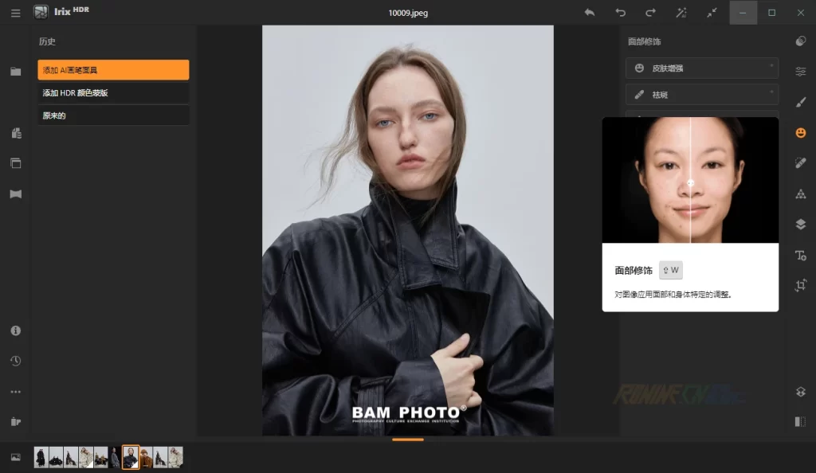The height and width of the screenshot is (473, 816).
Task: Click the adjustment sliders icon in right sidebar
Action: [x=800, y=71]
